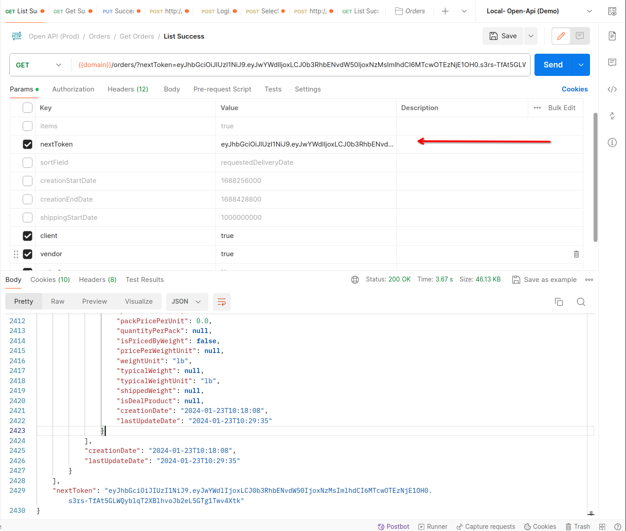Open the Local- Open-Api (Demo) environment selector
Image resolution: width=626 pixels, height=531 pixels.
(x=539, y=11)
